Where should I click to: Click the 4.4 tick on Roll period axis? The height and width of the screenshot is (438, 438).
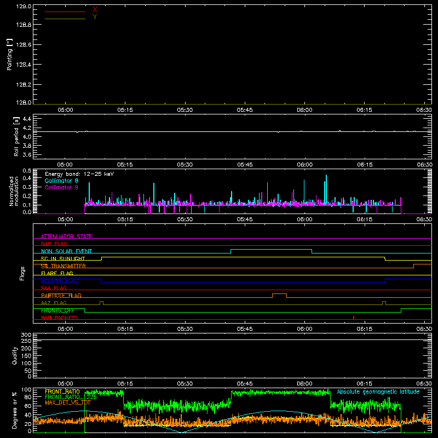point(27,119)
